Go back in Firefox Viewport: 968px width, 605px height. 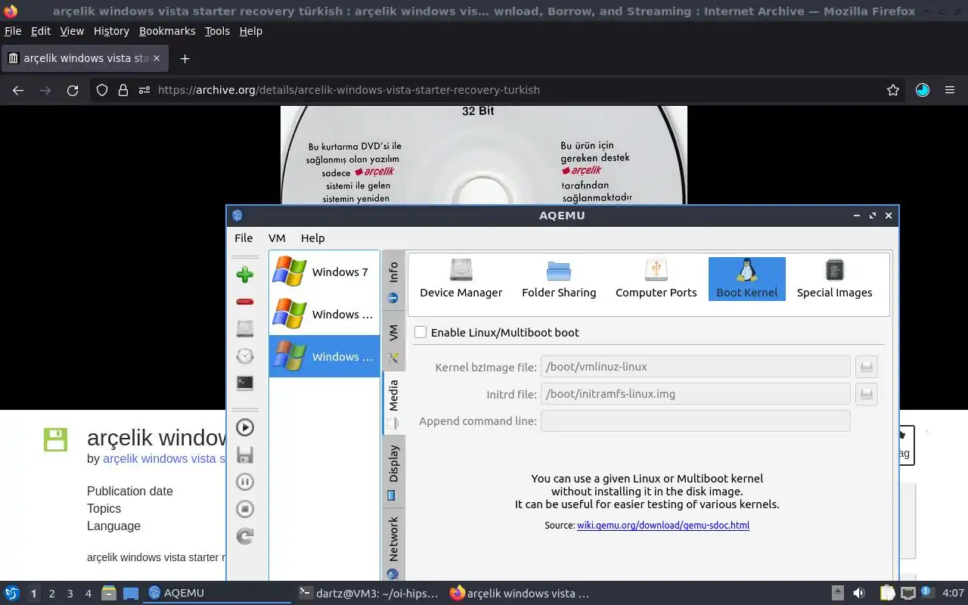[x=18, y=90]
